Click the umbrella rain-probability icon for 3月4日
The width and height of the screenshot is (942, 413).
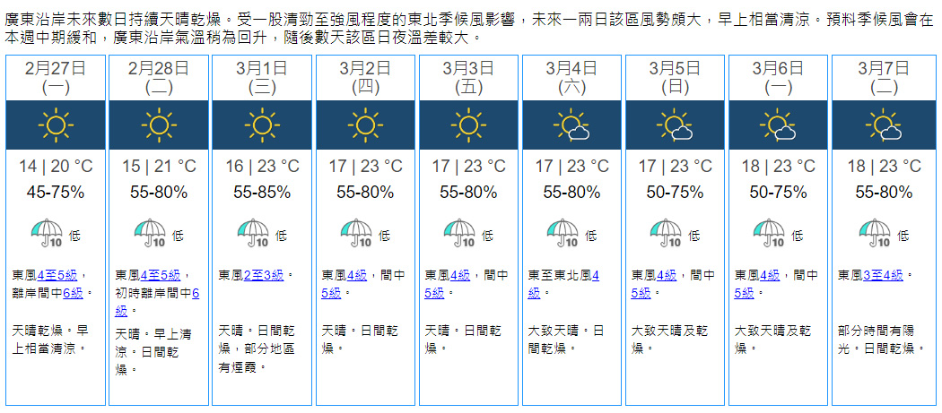(563, 233)
